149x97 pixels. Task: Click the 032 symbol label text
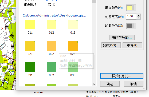52,75
